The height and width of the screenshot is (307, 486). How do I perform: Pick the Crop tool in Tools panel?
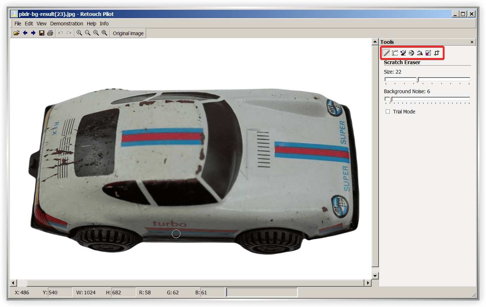click(x=437, y=53)
